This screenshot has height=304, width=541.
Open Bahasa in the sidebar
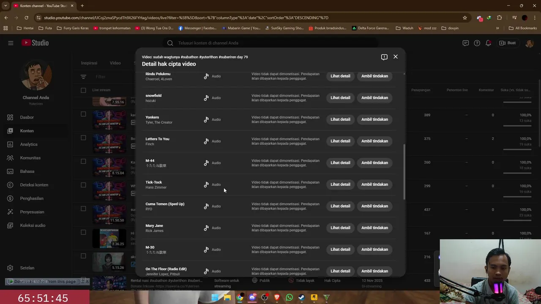tap(27, 171)
